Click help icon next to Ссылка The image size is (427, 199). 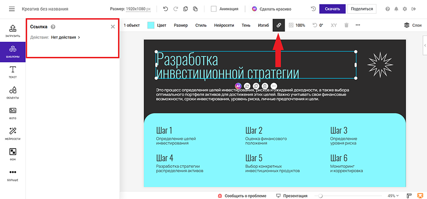(x=53, y=27)
